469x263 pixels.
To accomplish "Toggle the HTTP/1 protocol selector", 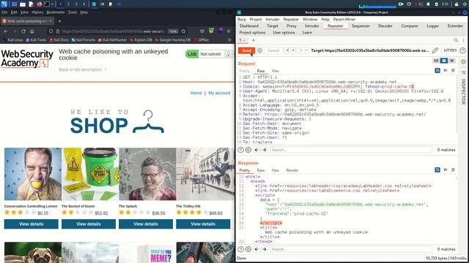I will (450, 50).
